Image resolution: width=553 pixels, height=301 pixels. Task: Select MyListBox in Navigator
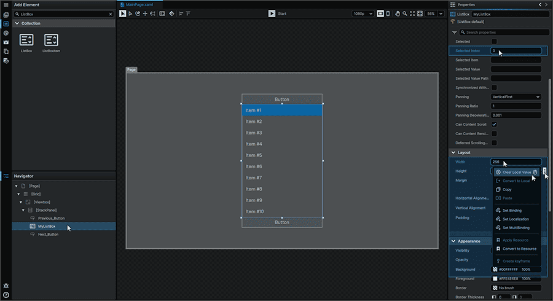[63, 226]
